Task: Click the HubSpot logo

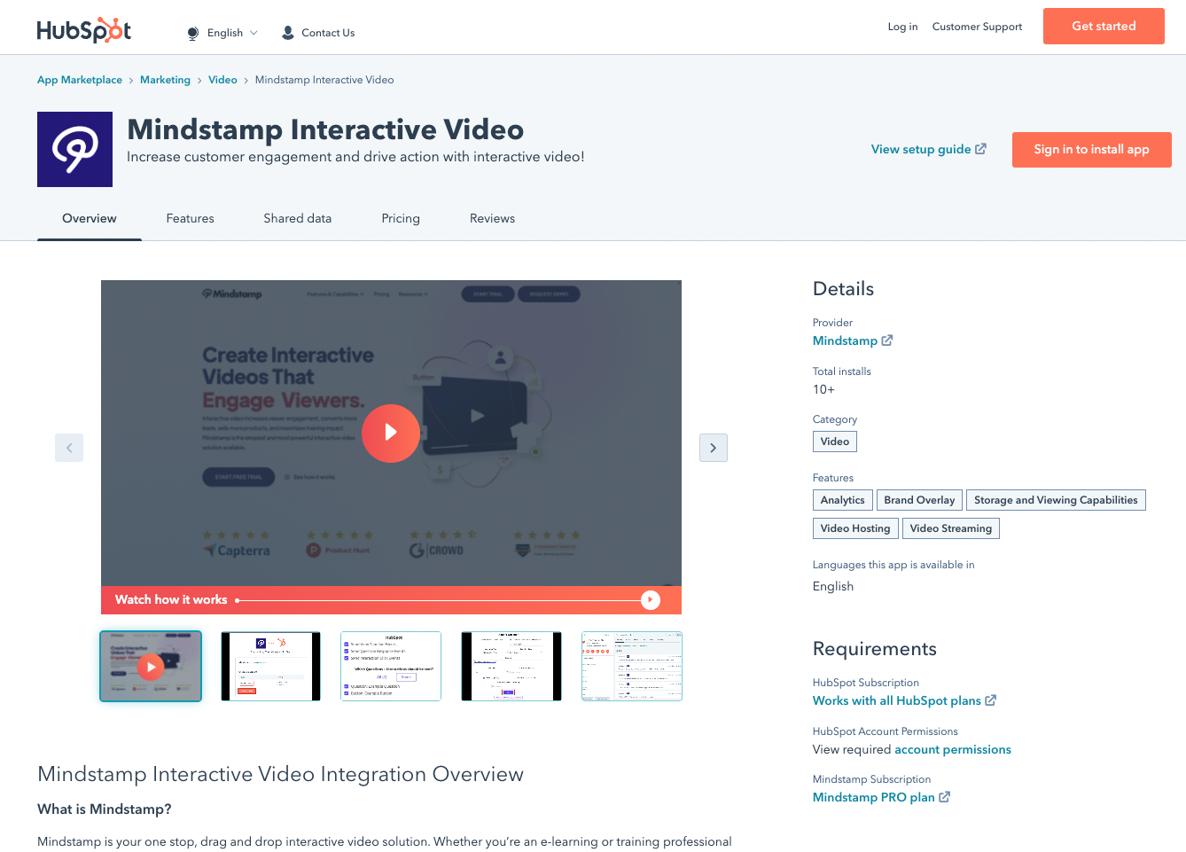Action: point(84,30)
